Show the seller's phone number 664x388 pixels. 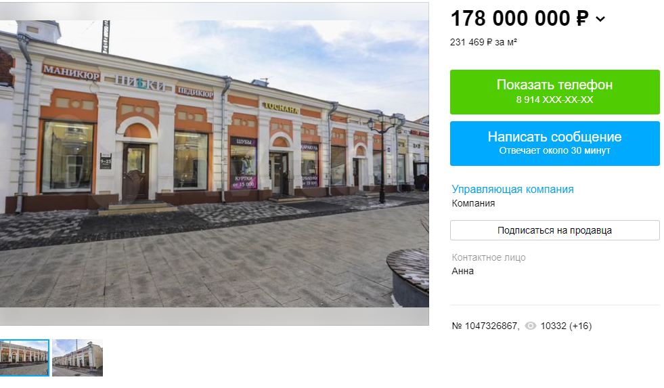pos(555,92)
